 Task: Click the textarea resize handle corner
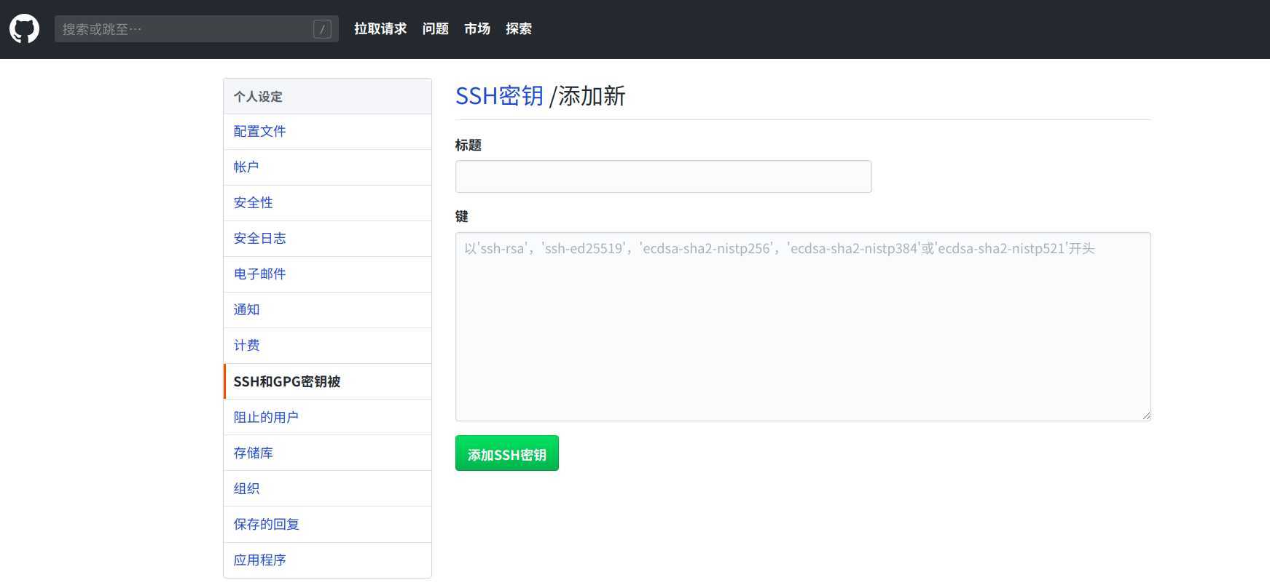point(1146,416)
